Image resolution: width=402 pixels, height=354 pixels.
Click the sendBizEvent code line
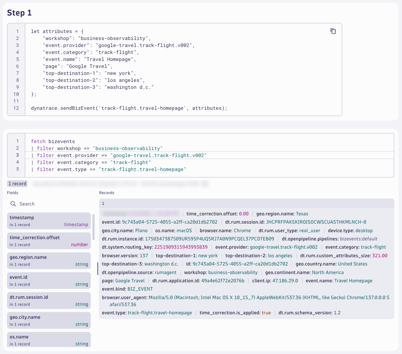tap(129, 108)
